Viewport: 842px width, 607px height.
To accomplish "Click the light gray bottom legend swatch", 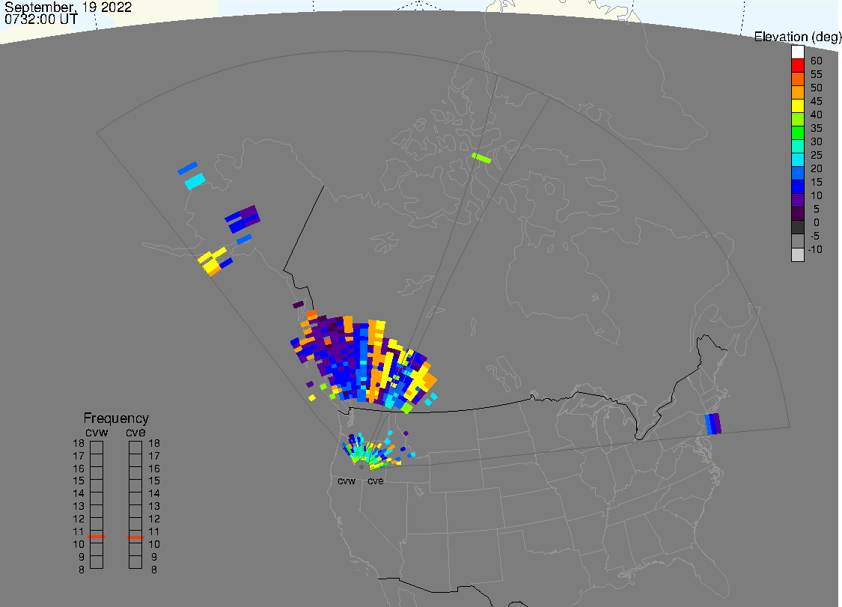I will [x=797, y=254].
